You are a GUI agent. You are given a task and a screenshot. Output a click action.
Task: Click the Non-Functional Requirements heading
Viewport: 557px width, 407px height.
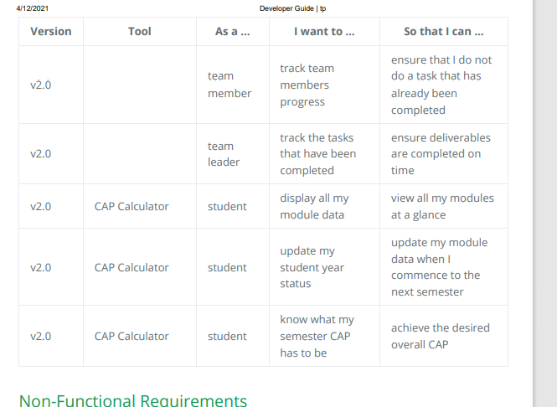[133, 400]
